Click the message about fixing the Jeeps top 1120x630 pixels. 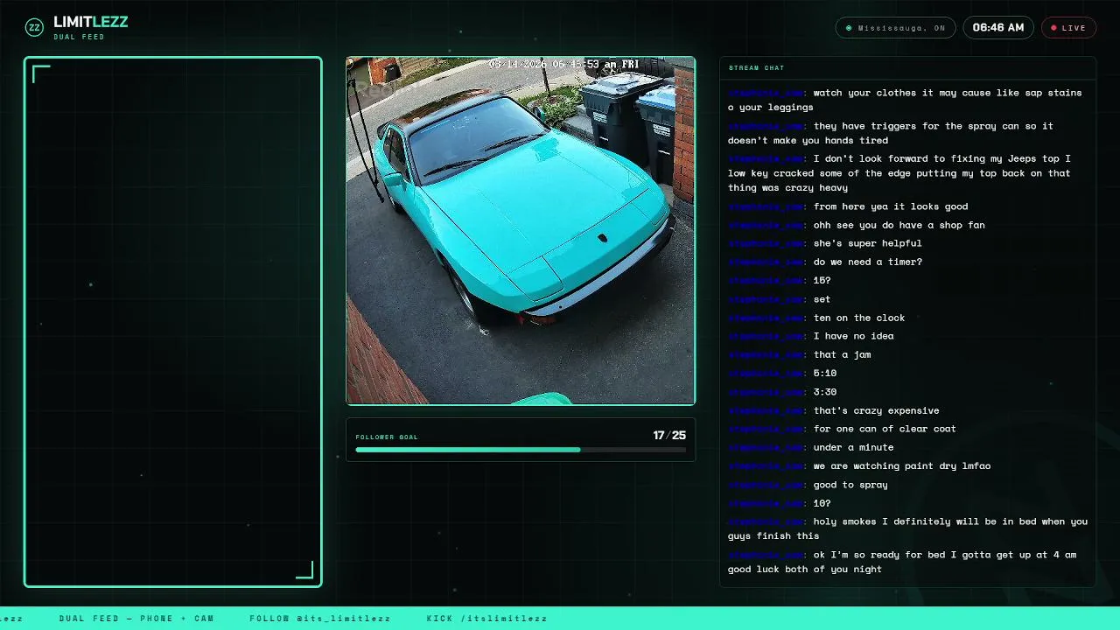[x=907, y=173]
